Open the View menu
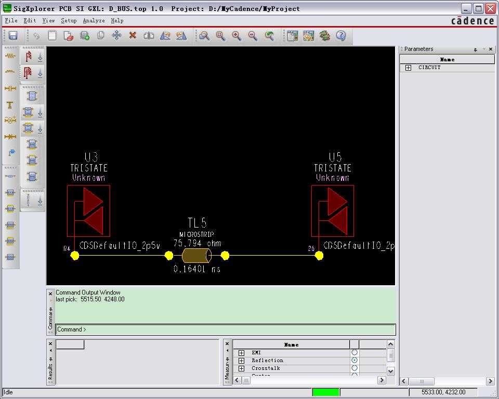 [x=49, y=20]
